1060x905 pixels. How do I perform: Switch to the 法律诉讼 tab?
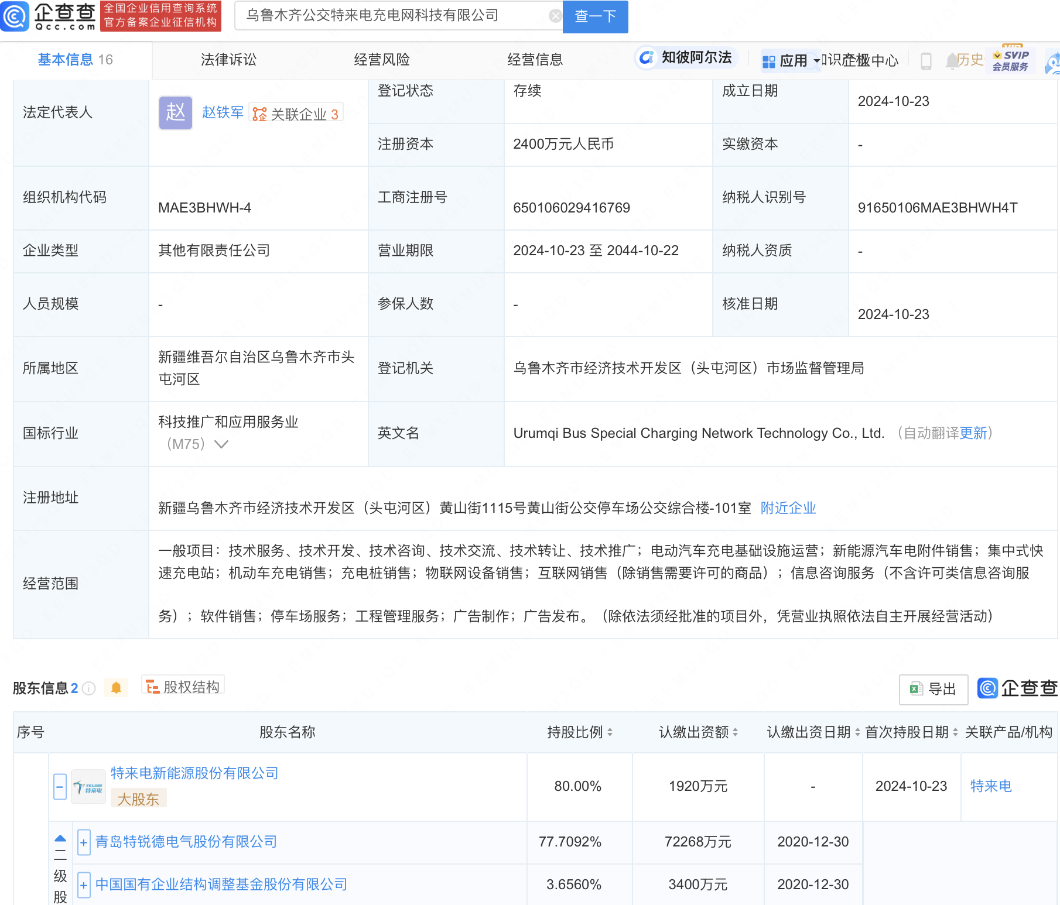(x=228, y=59)
